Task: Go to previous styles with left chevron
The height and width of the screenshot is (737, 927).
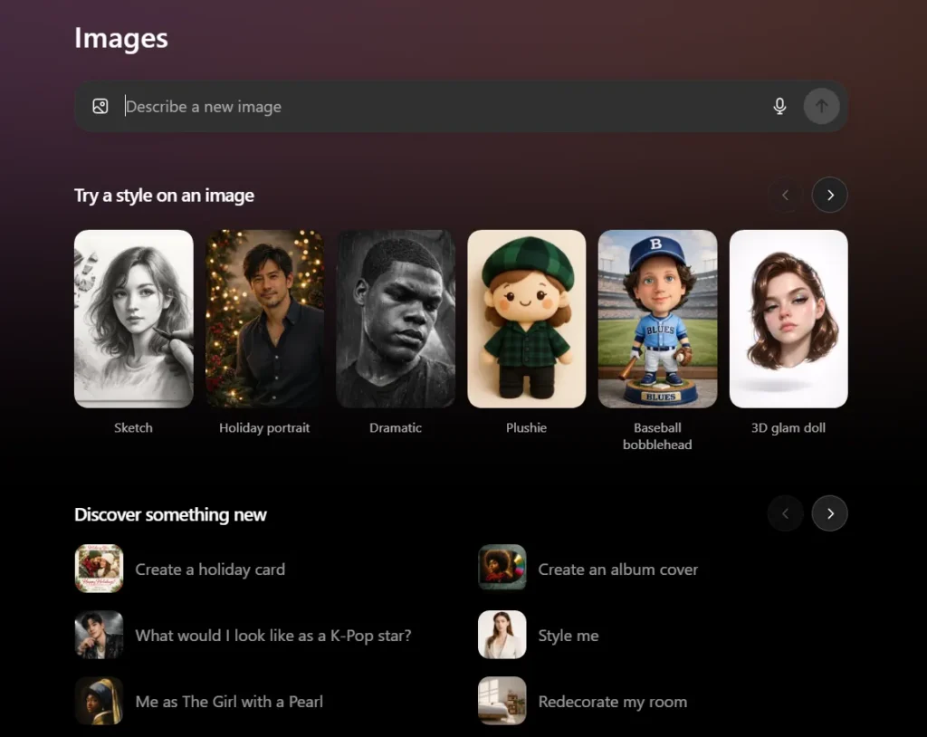Action: [x=785, y=195]
